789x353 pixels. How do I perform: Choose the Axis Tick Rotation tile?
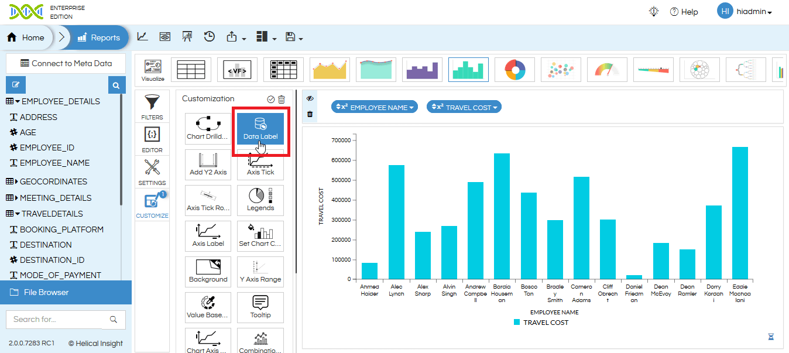point(208,200)
